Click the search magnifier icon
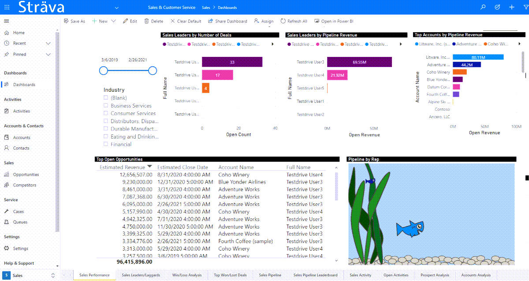Screen dimensions: 529x281 (483, 7)
